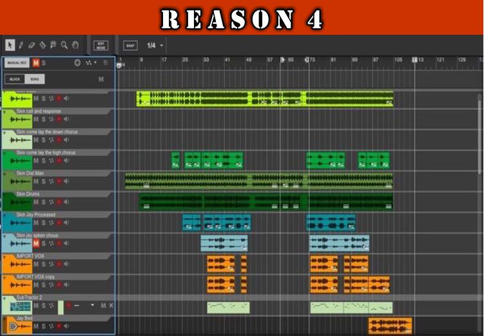Collapse the SubTractor 2 track

pos(5,298)
